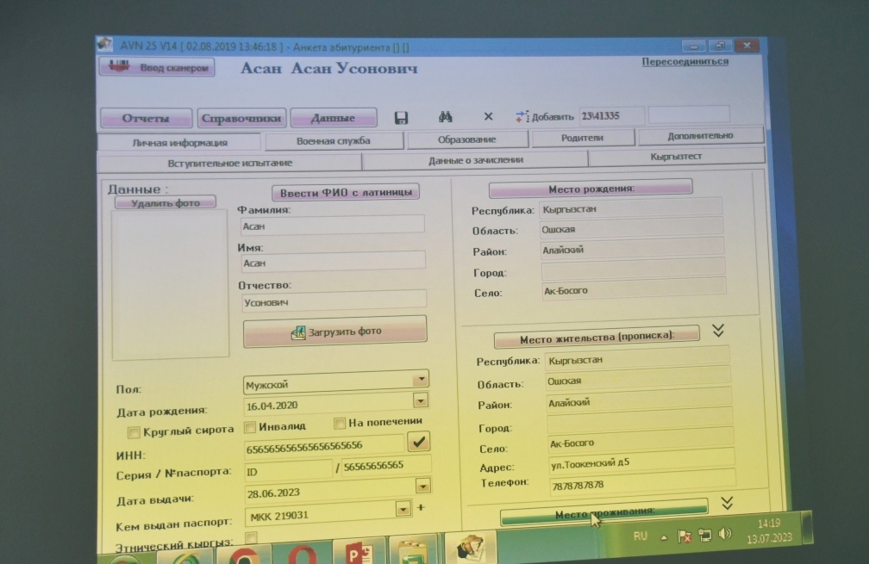Click Район field in Место рождения
Viewport: 869px width, 564px height.
pos(633,249)
